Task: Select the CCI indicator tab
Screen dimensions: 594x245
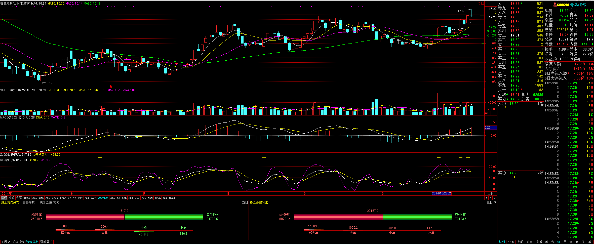Action: point(137,198)
